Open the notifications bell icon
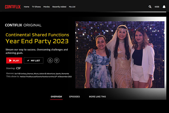Viewport: 169px width, 113px height. [x=164, y=7]
